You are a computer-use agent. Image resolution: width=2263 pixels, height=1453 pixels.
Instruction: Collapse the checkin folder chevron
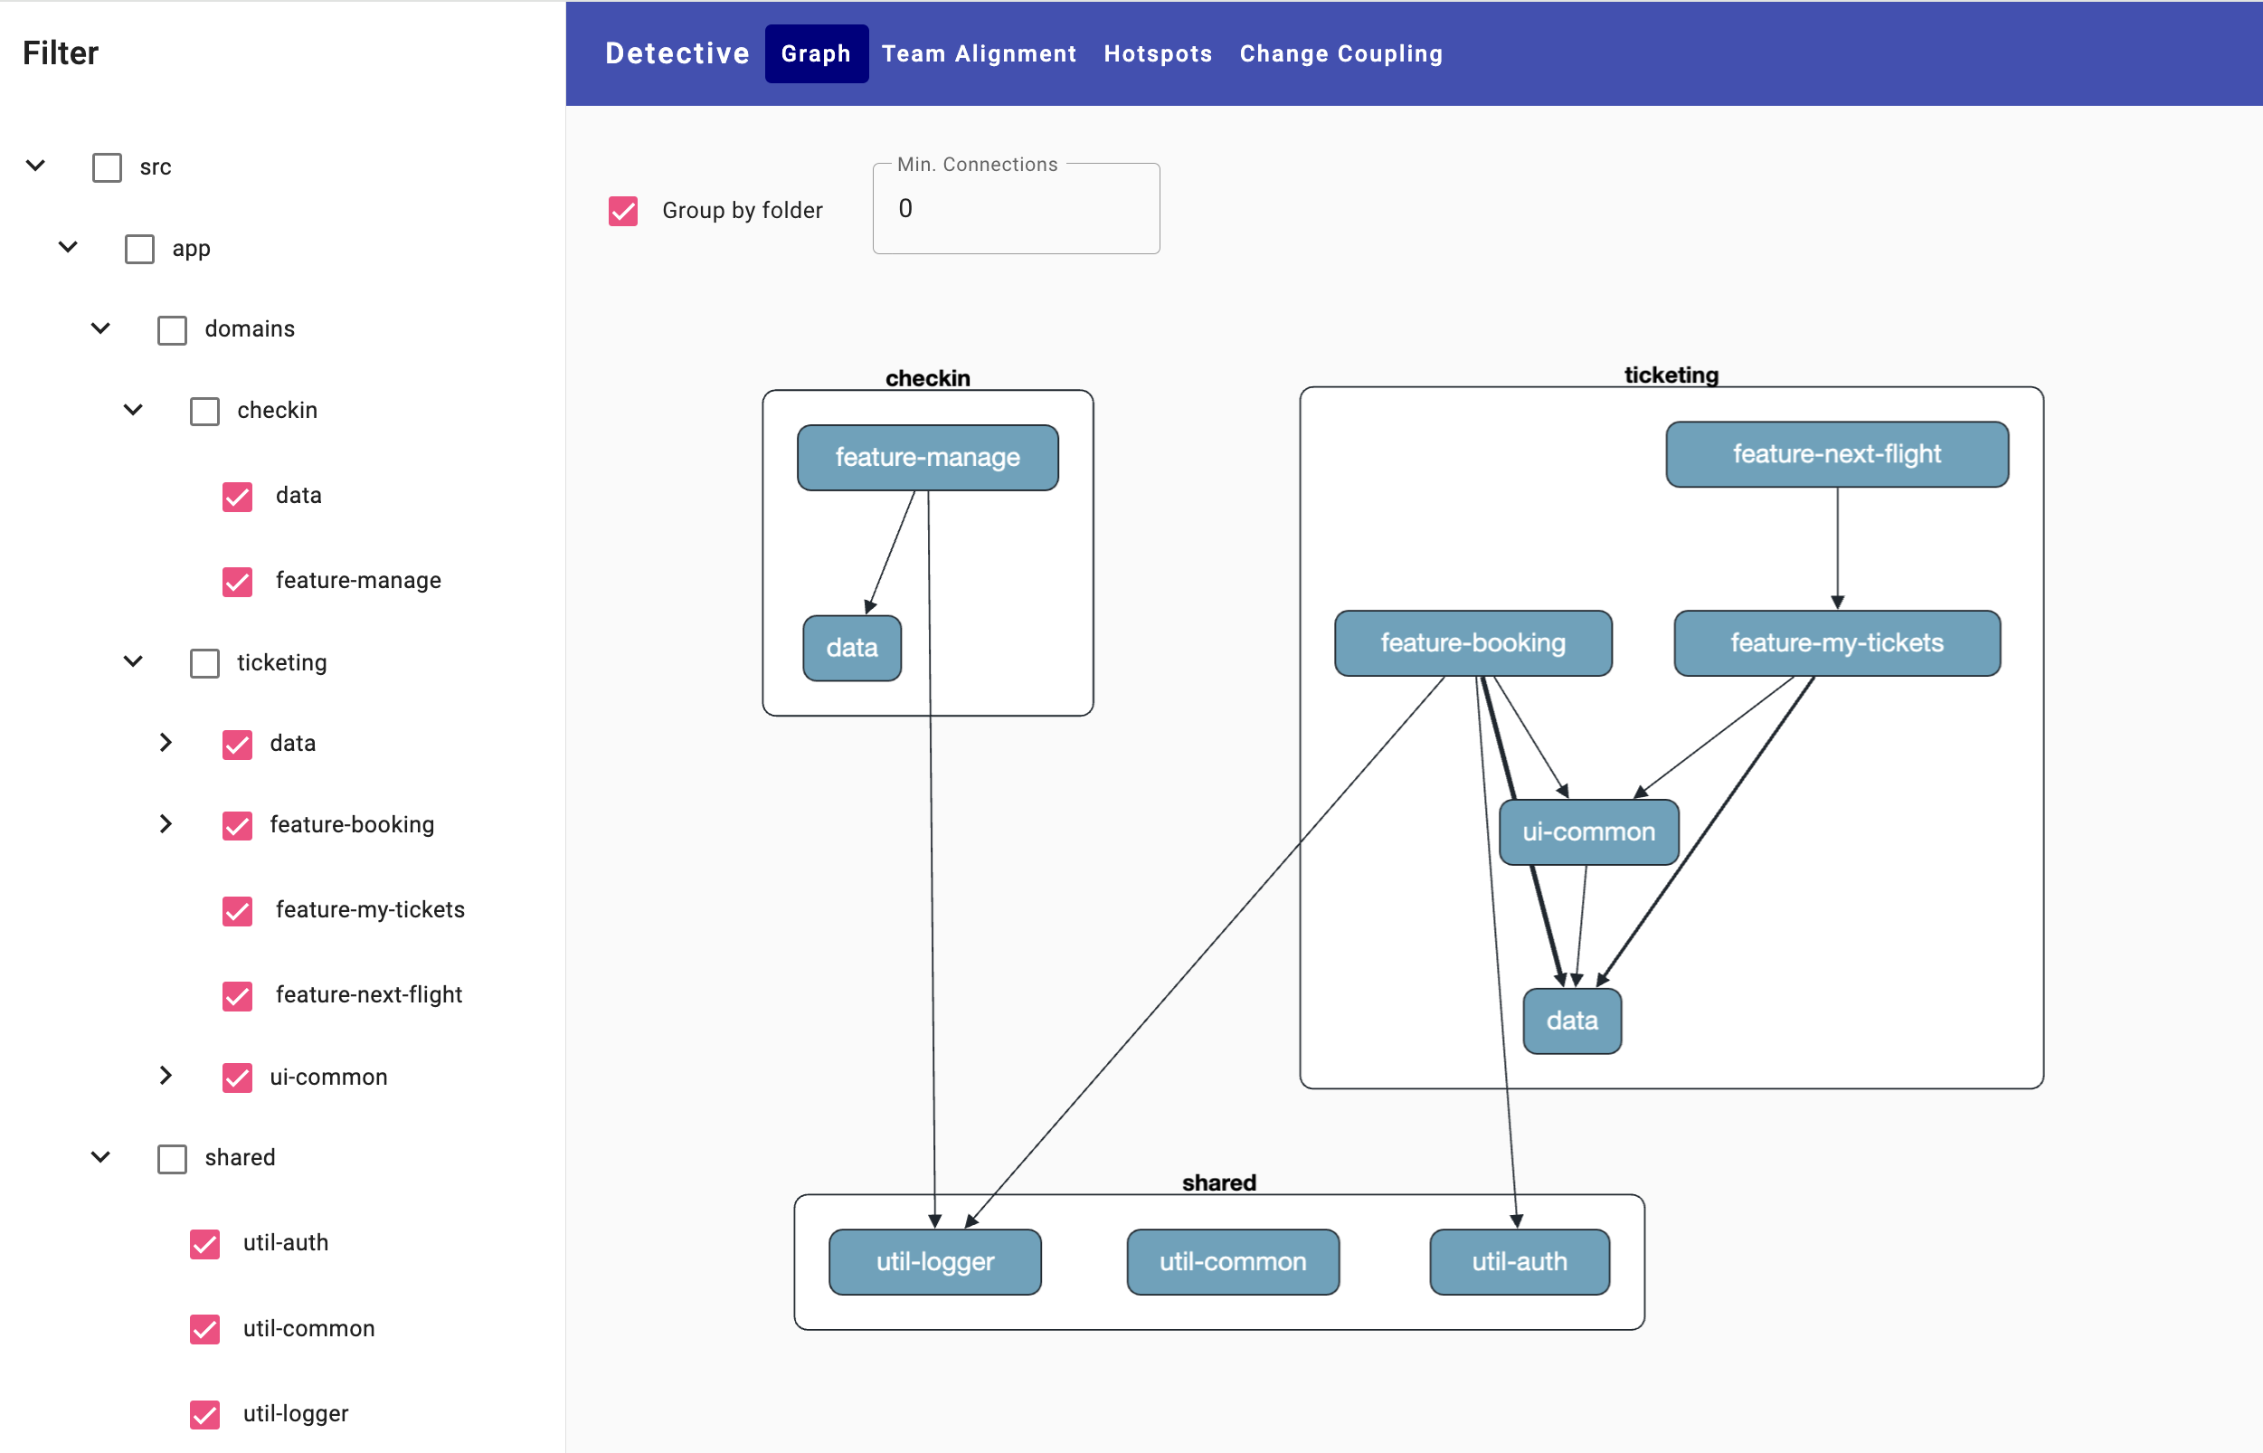click(x=133, y=410)
